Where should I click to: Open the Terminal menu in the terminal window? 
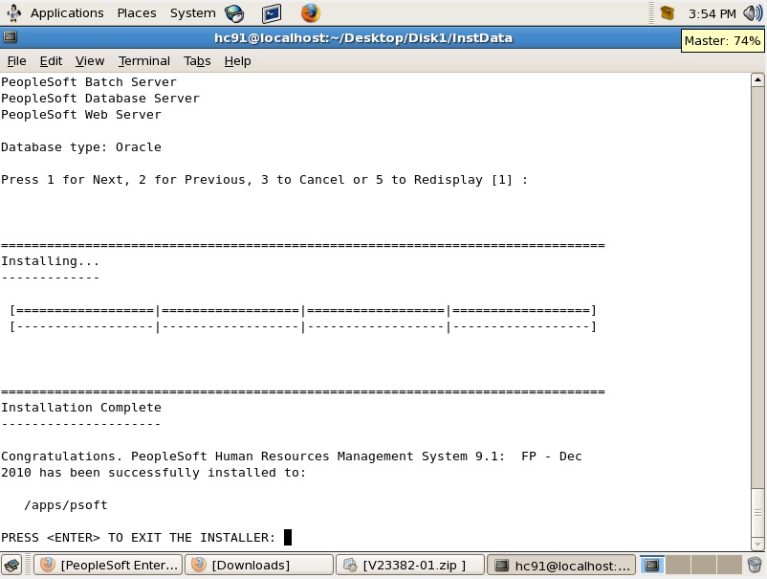(x=143, y=60)
